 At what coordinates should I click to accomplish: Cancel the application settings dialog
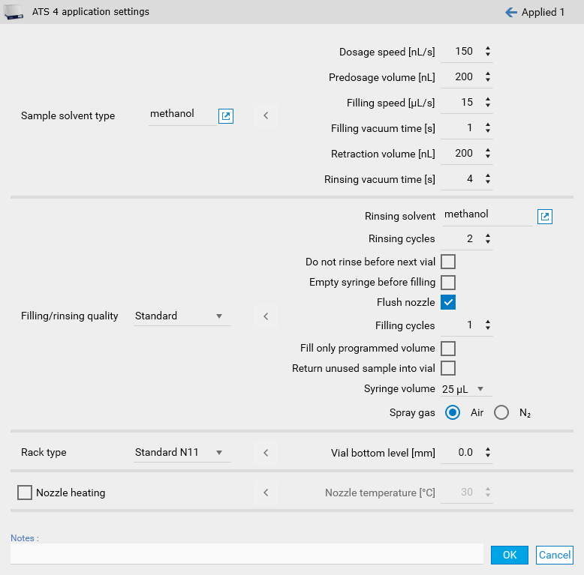pyautogui.click(x=555, y=555)
